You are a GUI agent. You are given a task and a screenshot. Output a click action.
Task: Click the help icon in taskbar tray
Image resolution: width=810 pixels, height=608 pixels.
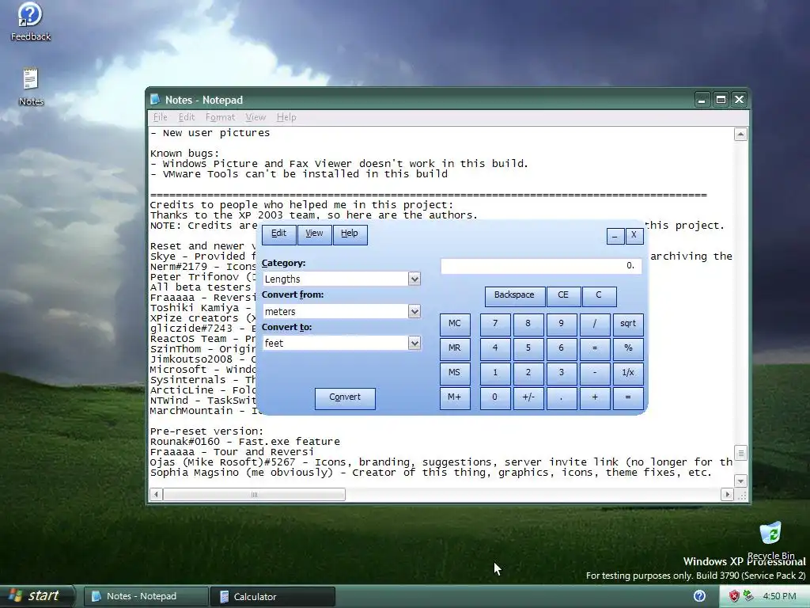(699, 596)
